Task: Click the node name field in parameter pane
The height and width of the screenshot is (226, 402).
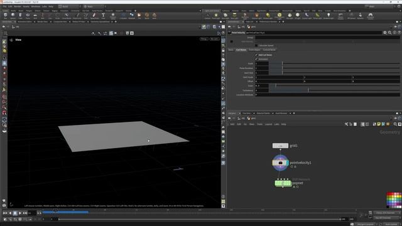Action: click(314, 33)
